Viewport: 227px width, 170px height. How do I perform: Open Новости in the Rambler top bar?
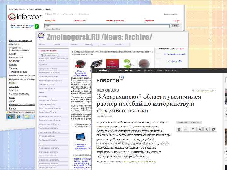129,71
